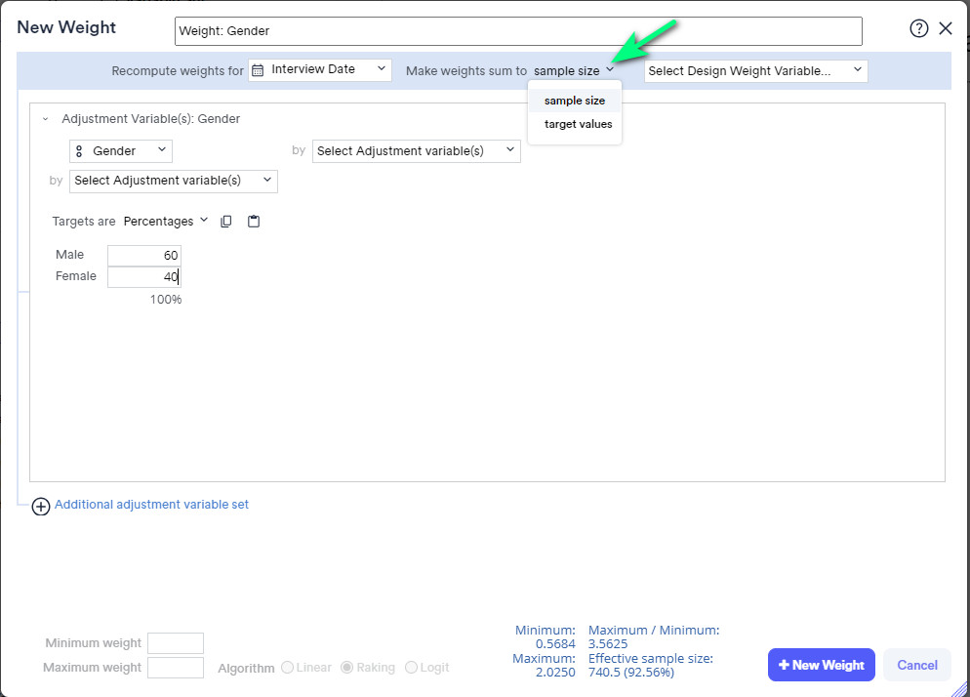970x697 pixels.
Task: Collapse the Adjustment Variable(s) Gender section
Action: tap(45, 119)
